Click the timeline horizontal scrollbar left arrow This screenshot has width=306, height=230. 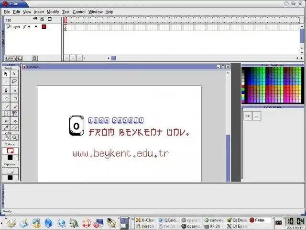[x=109, y=58]
